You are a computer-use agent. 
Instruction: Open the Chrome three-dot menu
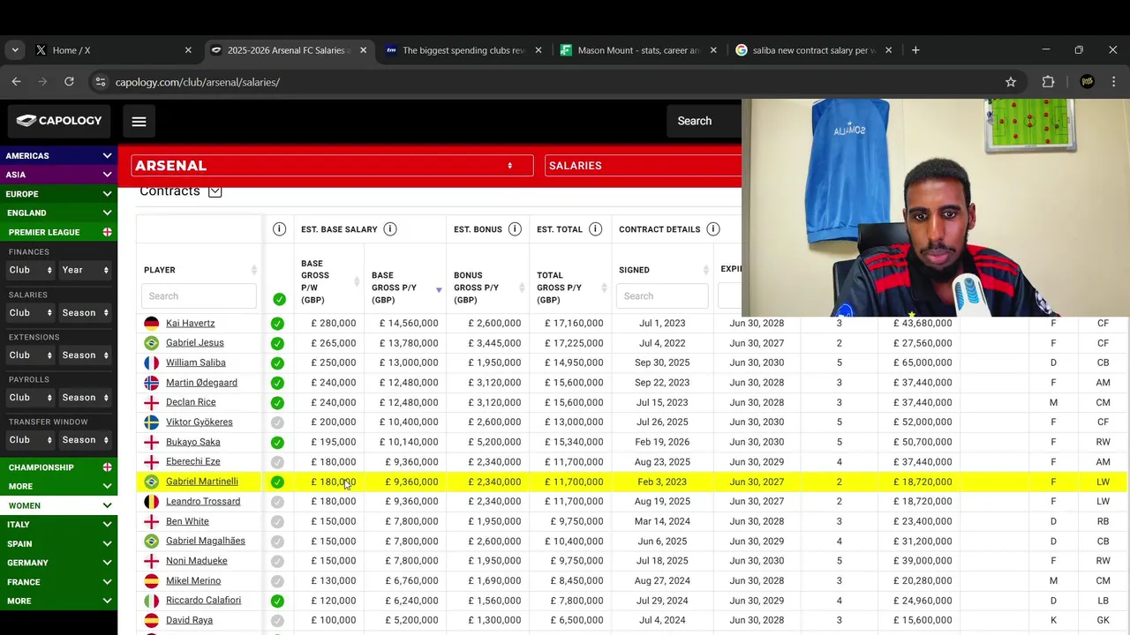(x=1113, y=82)
